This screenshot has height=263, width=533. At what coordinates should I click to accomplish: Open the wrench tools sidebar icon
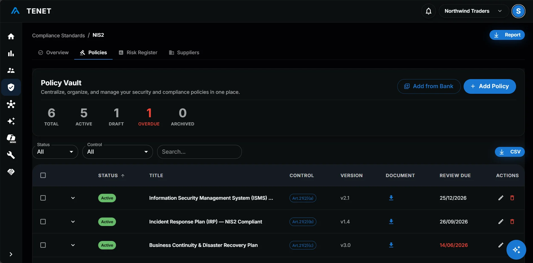[x=11, y=155]
